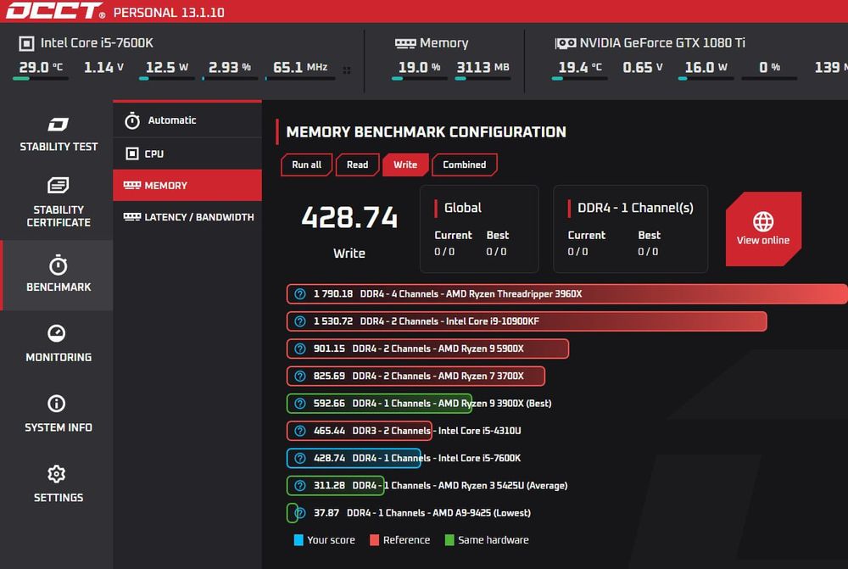Click help icon for Core i5-7600K result
This screenshot has width=848, height=569.
[300, 458]
